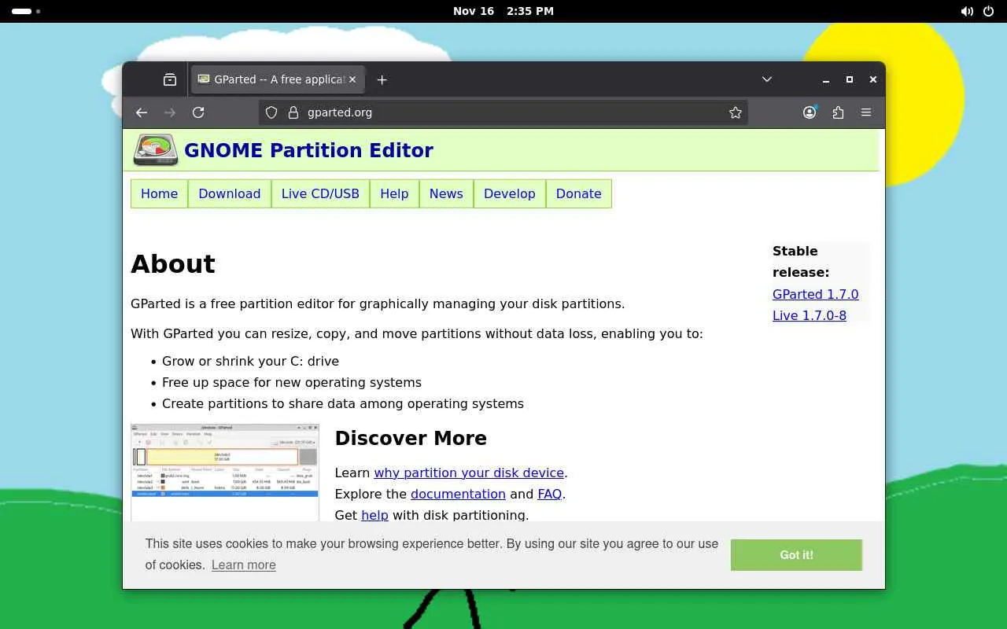Viewport: 1007px width, 629px height.
Task: Maximize the Firefox window
Action: tap(850, 79)
